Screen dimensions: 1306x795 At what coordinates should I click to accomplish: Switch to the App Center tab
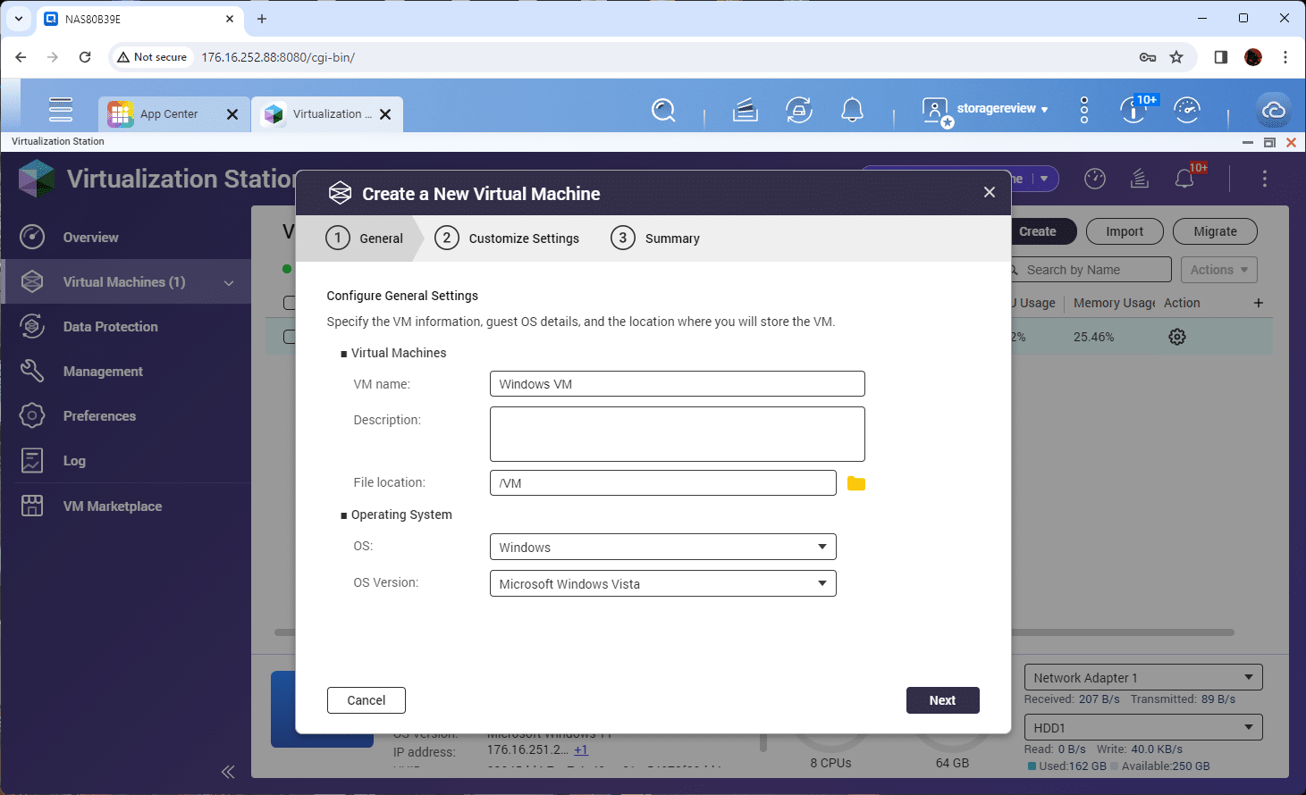coord(174,114)
